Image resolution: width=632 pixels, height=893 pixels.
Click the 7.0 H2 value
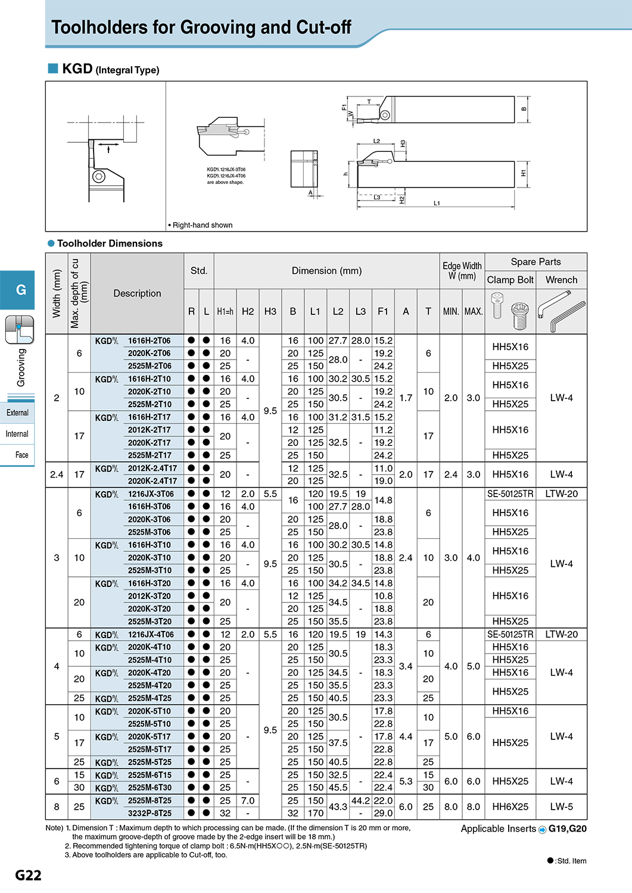(248, 801)
